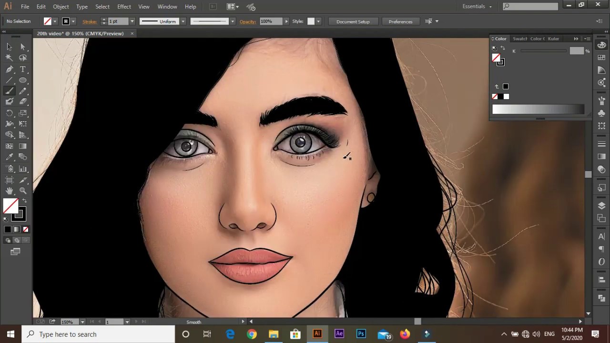The height and width of the screenshot is (343, 610).
Task: Select the Artboard tool
Action: click(x=9, y=180)
